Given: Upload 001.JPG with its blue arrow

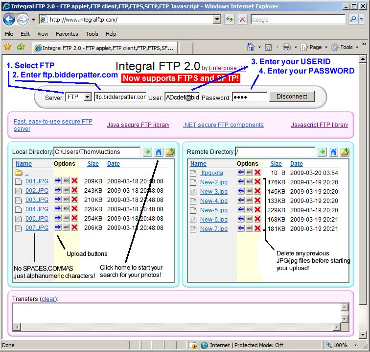Looking at the screenshot, I should tap(58, 181).
